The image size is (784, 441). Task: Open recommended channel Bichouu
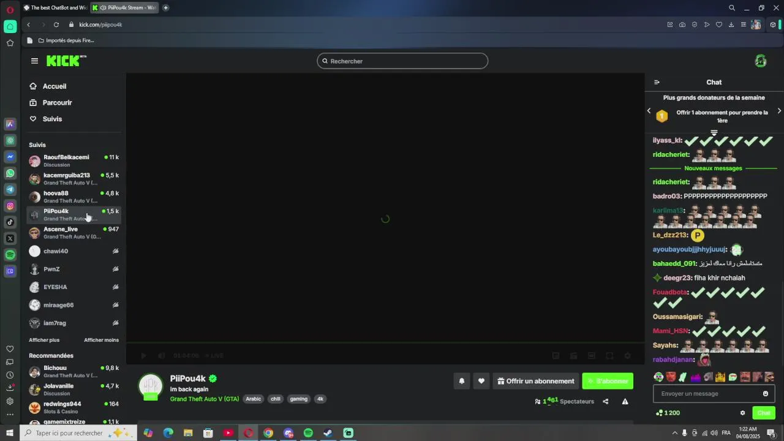pyautogui.click(x=74, y=372)
